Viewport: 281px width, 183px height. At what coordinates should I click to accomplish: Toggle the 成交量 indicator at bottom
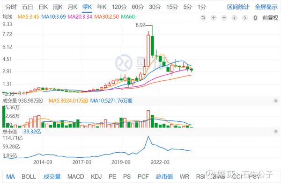coord(52,176)
